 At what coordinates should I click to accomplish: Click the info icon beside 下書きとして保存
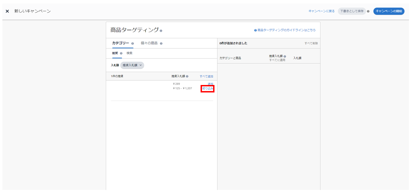pos(368,11)
